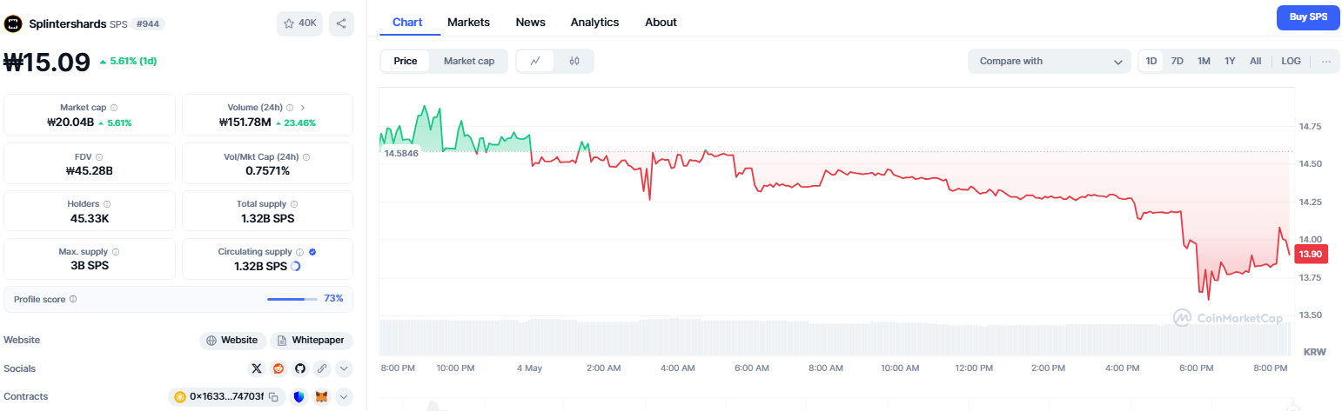Set chart range to 1Y
The height and width of the screenshot is (411, 1342).
(x=1230, y=61)
